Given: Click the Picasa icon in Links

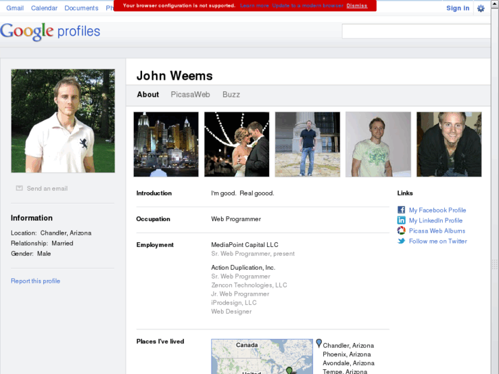Looking at the screenshot, I should [x=402, y=231].
